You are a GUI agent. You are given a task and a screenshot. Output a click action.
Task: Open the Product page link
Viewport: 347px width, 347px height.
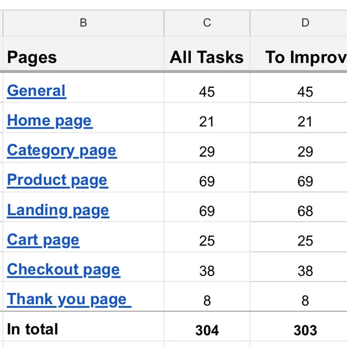57,180
